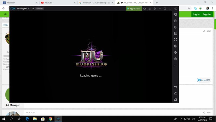
Task: Click the ENG language indicator
Action: coord(193,119)
